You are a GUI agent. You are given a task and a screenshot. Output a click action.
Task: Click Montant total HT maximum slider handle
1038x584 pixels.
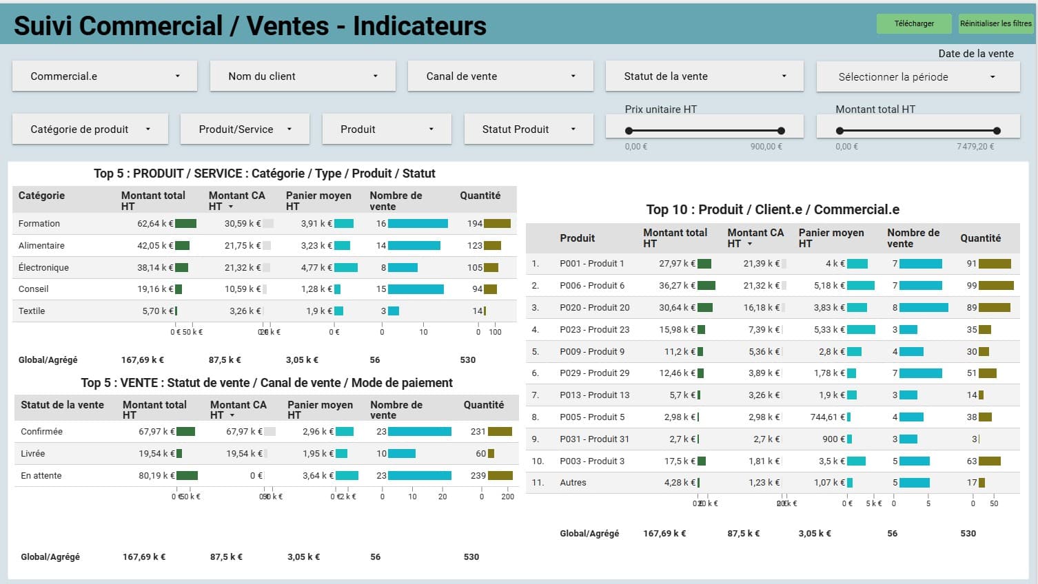coord(997,131)
